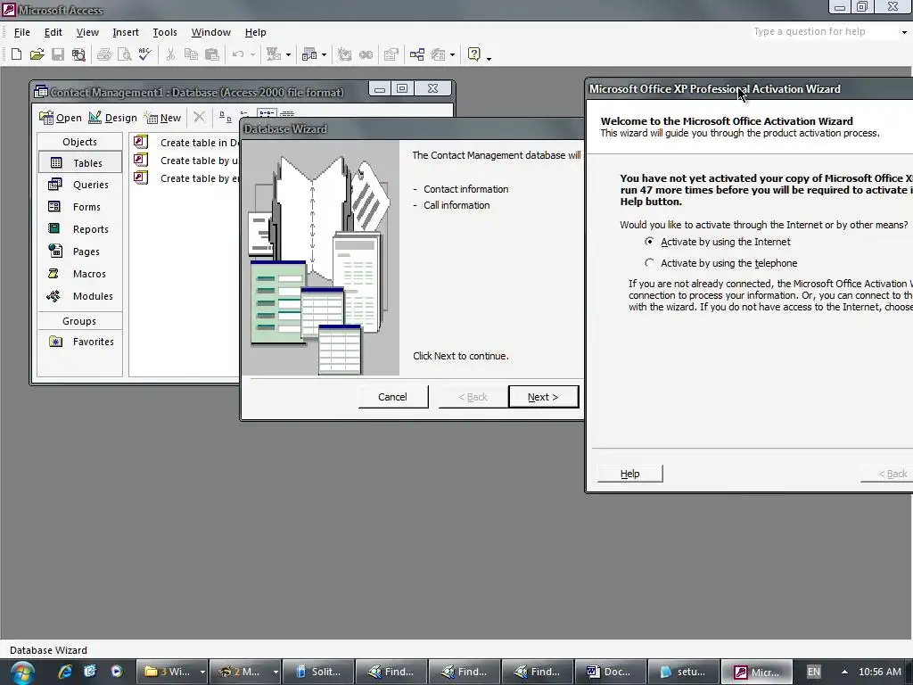Screen dimensions: 913x685
Task: Expand the second taskbar group dropdown arrow
Action: [x=276, y=672]
